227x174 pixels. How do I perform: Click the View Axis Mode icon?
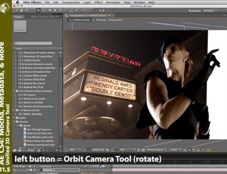pyautogui.click(x=103, y=10)
